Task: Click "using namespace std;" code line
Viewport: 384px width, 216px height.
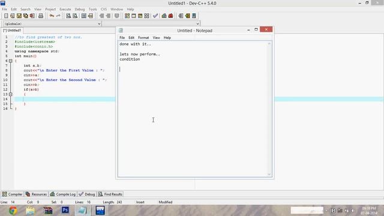Action: tap(37, 52)
